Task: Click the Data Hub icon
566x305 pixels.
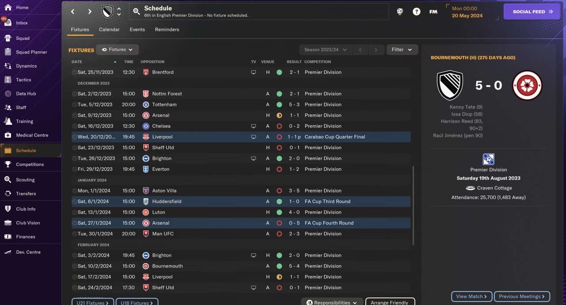Action: tap(8, 94)
